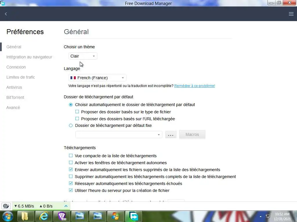Image resolution: width=297 pixels, height=222 pixels.
Task: Click the Téléchargements section heading
Action: click(x=80, y=148)
